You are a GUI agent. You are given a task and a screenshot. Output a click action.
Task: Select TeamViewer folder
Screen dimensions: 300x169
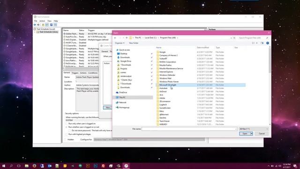165,121
